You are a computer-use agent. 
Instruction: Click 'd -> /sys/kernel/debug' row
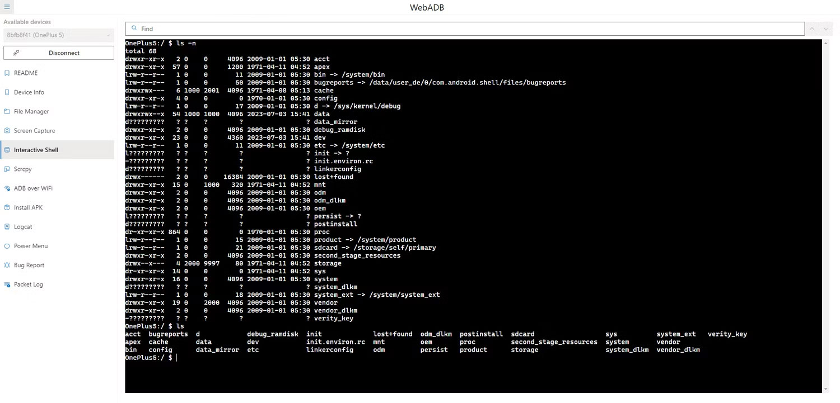pos(263,106)
